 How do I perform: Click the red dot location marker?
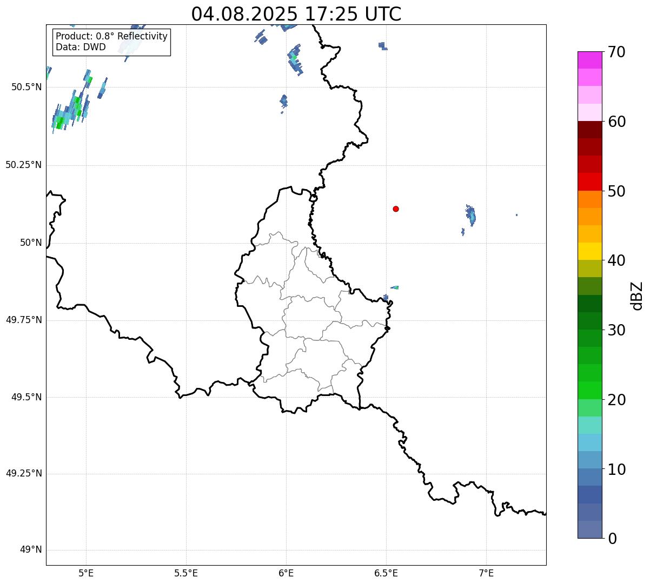tap(396, 209)
